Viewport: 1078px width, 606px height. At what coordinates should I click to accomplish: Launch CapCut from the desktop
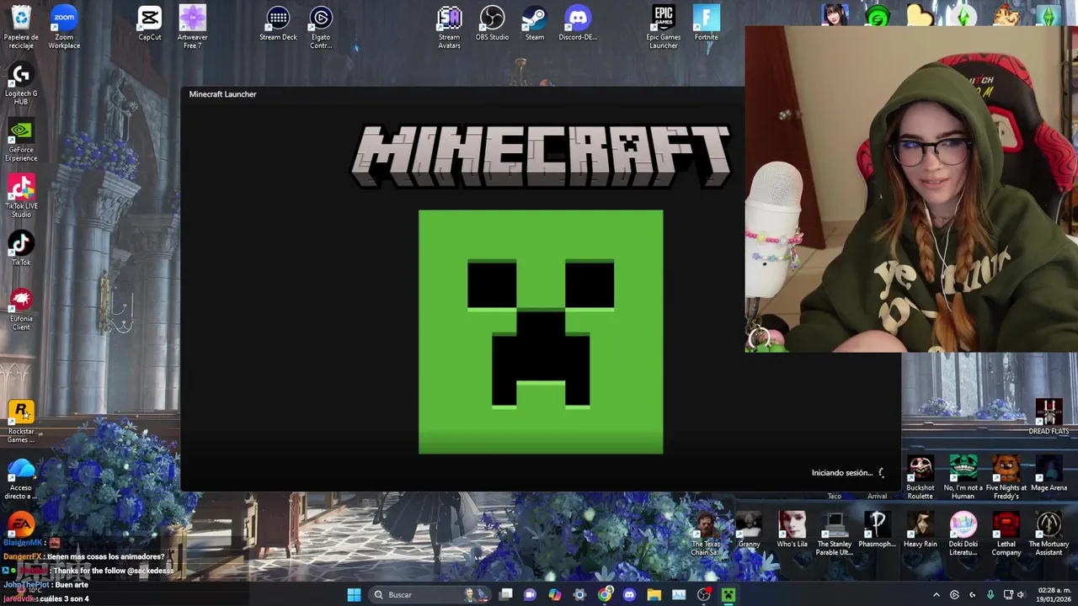point(150,24)
